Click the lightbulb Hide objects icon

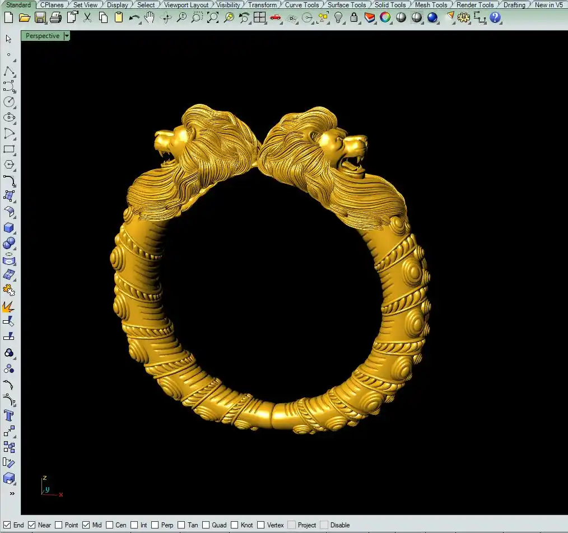[x=338, y=17]
